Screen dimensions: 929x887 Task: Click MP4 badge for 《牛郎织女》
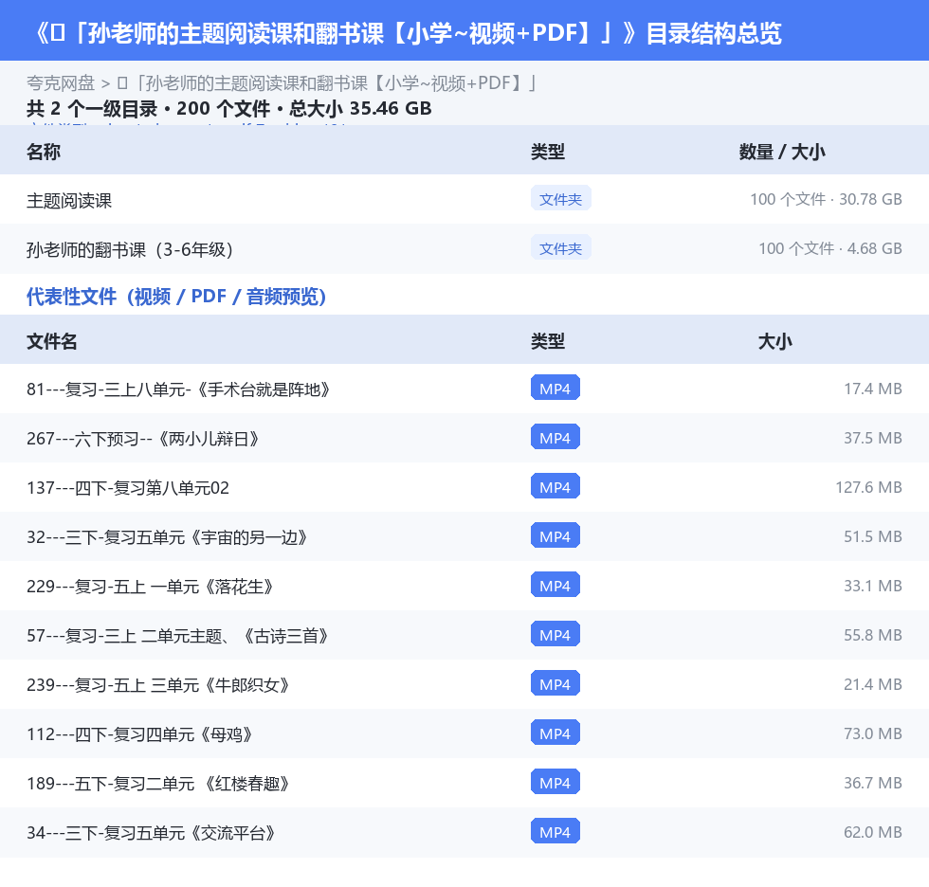(x=556, y=683)
